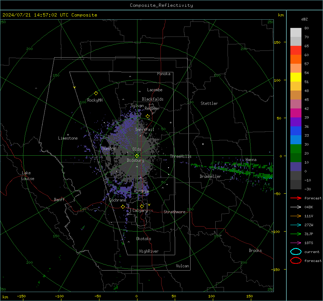323x301 pixels.
Task: Click the Composite_Reflectivity title text
Action: [x=161, y=5]
